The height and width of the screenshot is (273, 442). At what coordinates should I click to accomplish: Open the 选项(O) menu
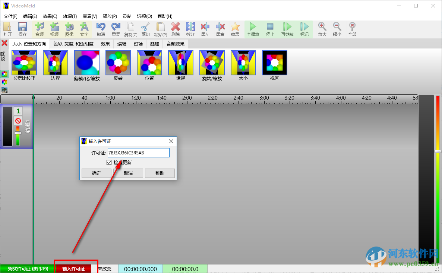click(x=144, y=16)
